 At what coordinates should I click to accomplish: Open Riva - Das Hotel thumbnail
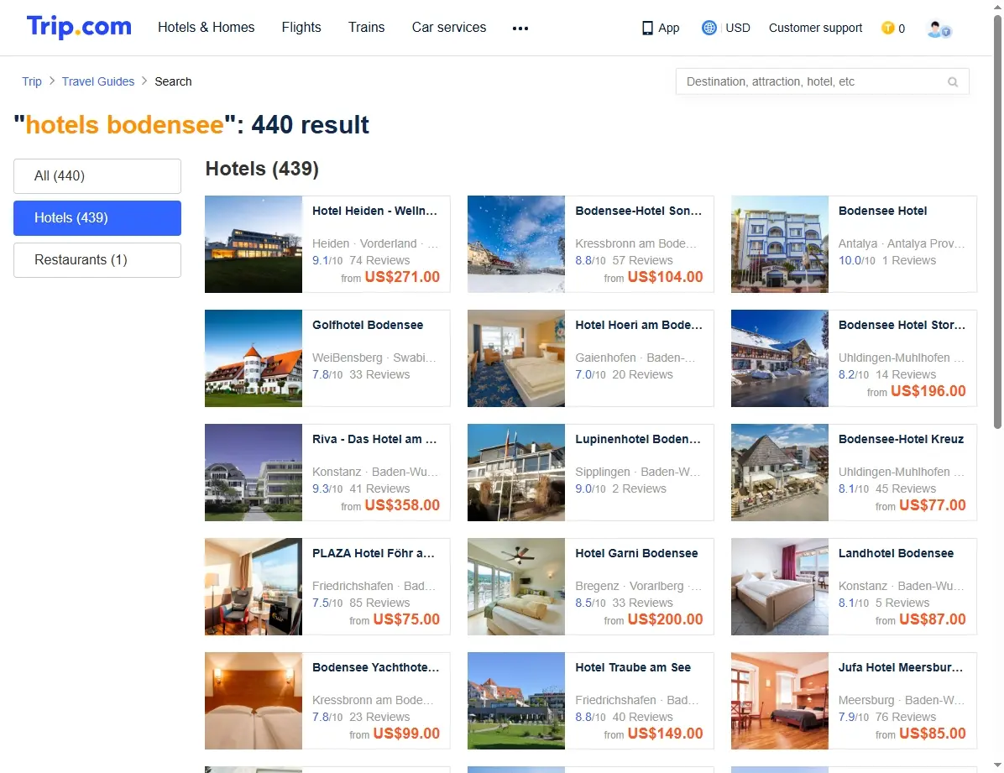coord(254,472)
